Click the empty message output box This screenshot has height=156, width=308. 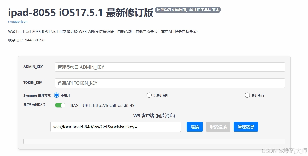coord(154,141)
